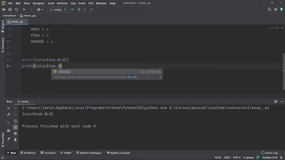Open the VCS menu
The image size is (285, 160).
click(90, 3)
